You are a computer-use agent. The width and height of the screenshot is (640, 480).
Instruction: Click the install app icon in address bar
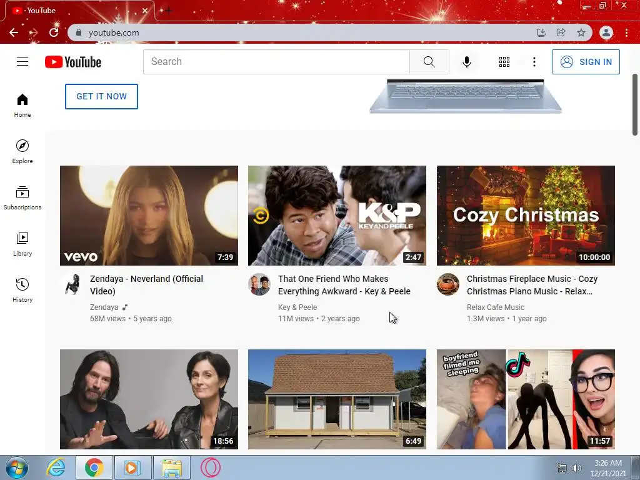pos(541,32)
